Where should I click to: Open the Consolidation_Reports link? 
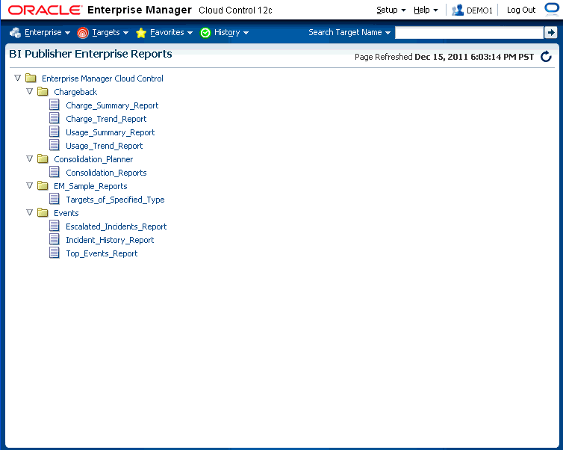(106, 173)
